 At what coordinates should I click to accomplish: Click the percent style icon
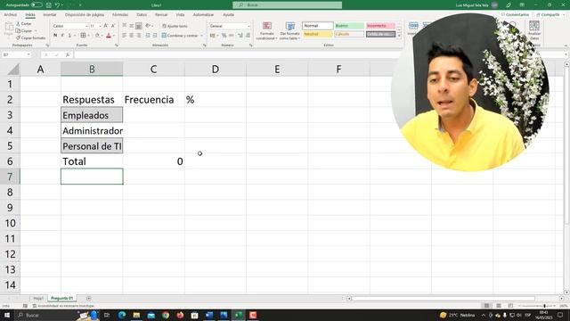(224, 36)
